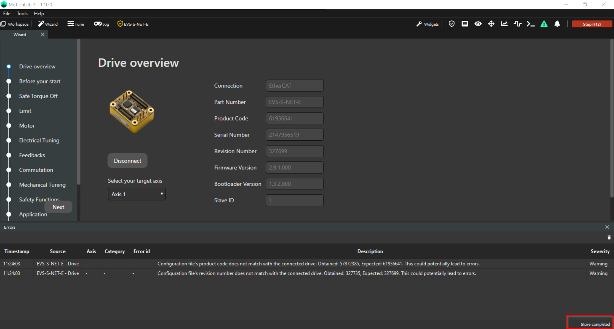Open the Widgets toolbar menu
The height and width of the screenshot is (329, 614).
pyautogui.click(x=428, y=24)
